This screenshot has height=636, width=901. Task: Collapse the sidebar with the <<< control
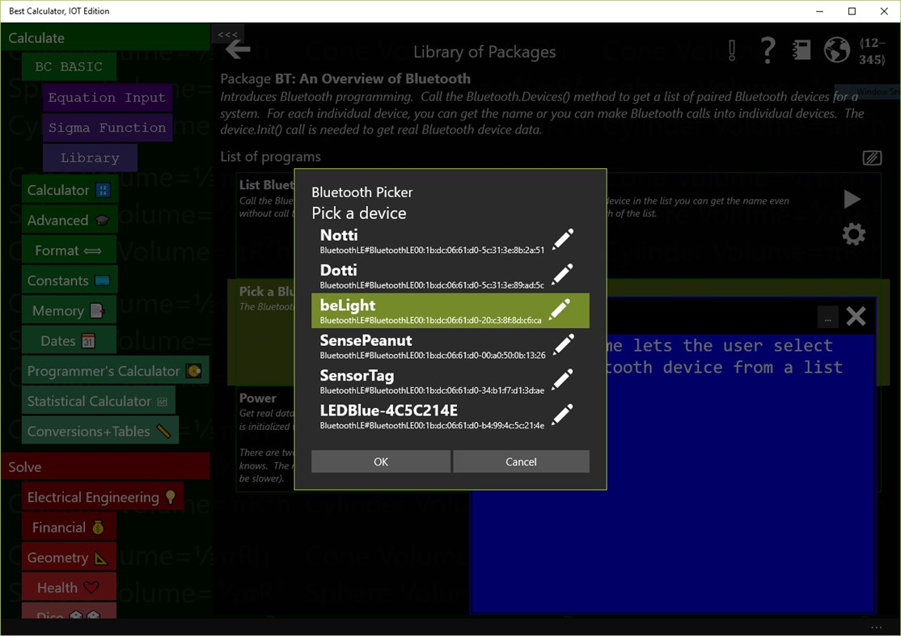pos(227,36)
